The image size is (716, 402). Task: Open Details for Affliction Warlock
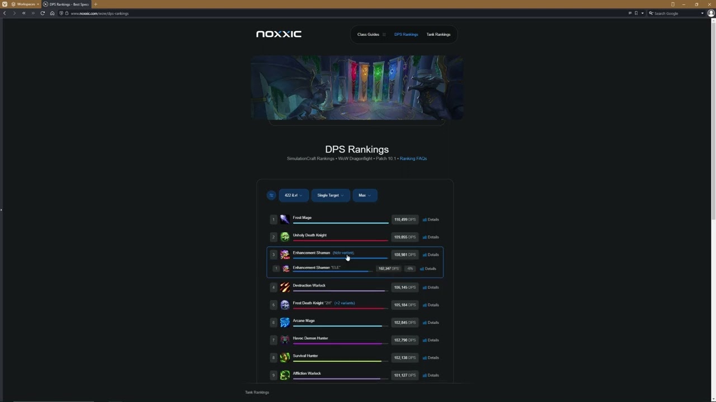(431, 375)
